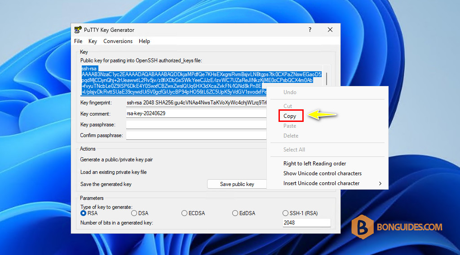Choose Delete in the context menu
Image resolution: width=460 pixels, height=255 pixels.
tap(291, 136)
